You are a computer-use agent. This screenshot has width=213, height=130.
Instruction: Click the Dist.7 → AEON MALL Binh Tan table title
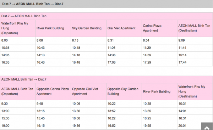click(x=106, y=16)
